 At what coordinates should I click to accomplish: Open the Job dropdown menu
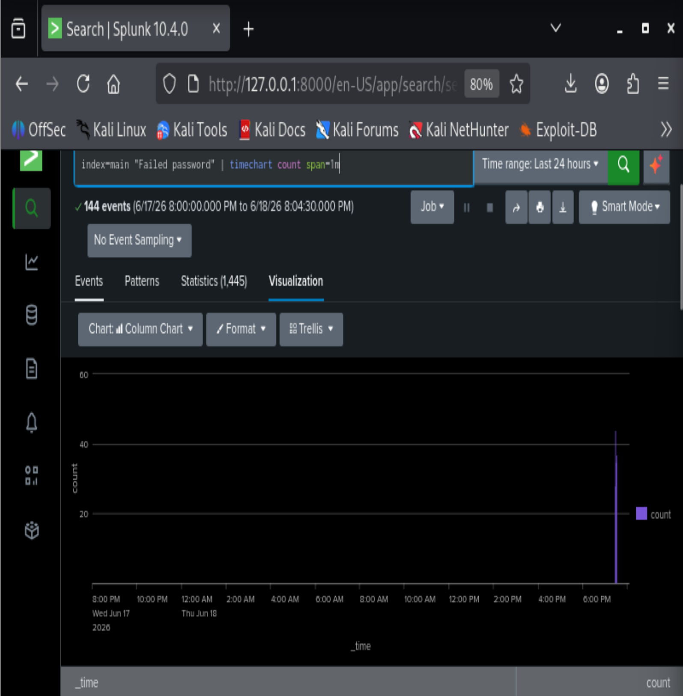click(x=432, y=207)
